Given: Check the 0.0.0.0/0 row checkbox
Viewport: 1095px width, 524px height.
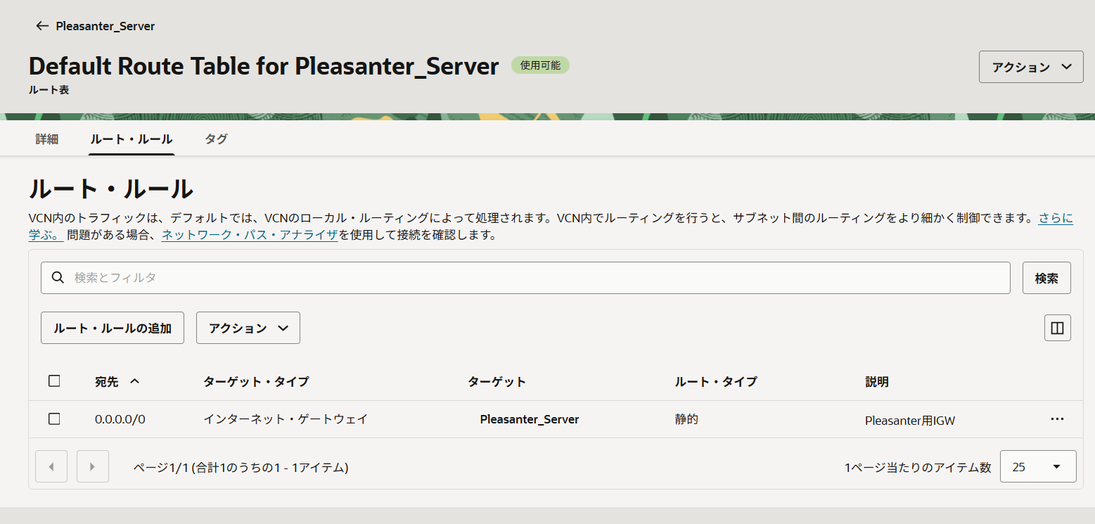Looking at the screenshot, I should [54, 419].
